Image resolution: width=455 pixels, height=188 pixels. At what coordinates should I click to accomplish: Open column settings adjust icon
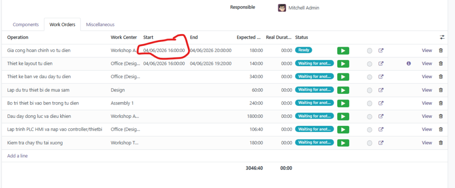(442, 37)
